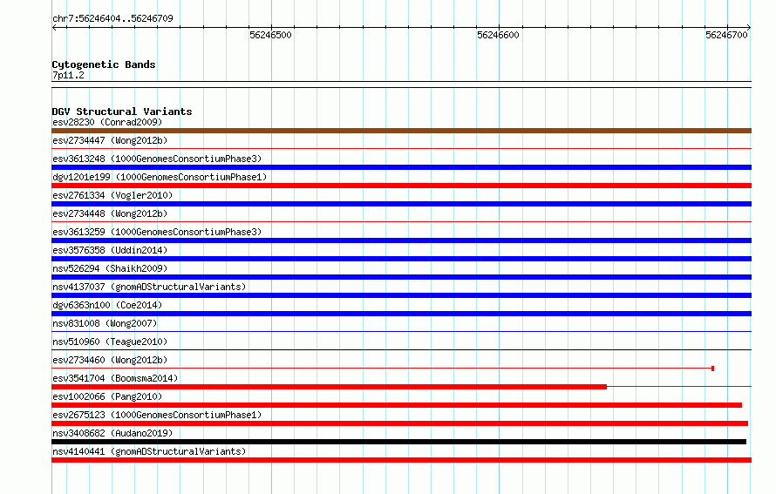This screenshot has width=776, height=494.
Task: Click the chr7:56246404..56246709 region label
Action: (112, 18)
